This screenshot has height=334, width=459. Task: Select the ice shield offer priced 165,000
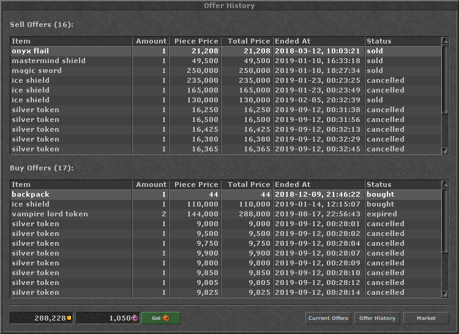(x=226, y=90)
